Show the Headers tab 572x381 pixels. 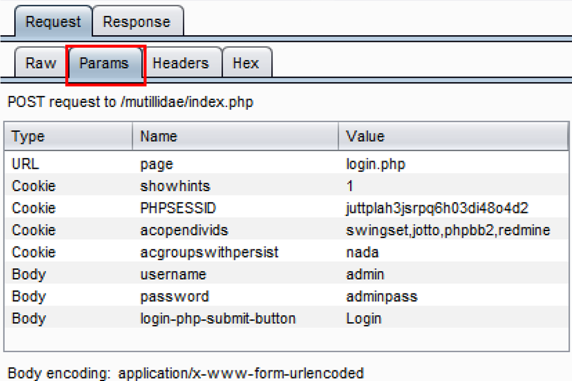coord(181,63)
